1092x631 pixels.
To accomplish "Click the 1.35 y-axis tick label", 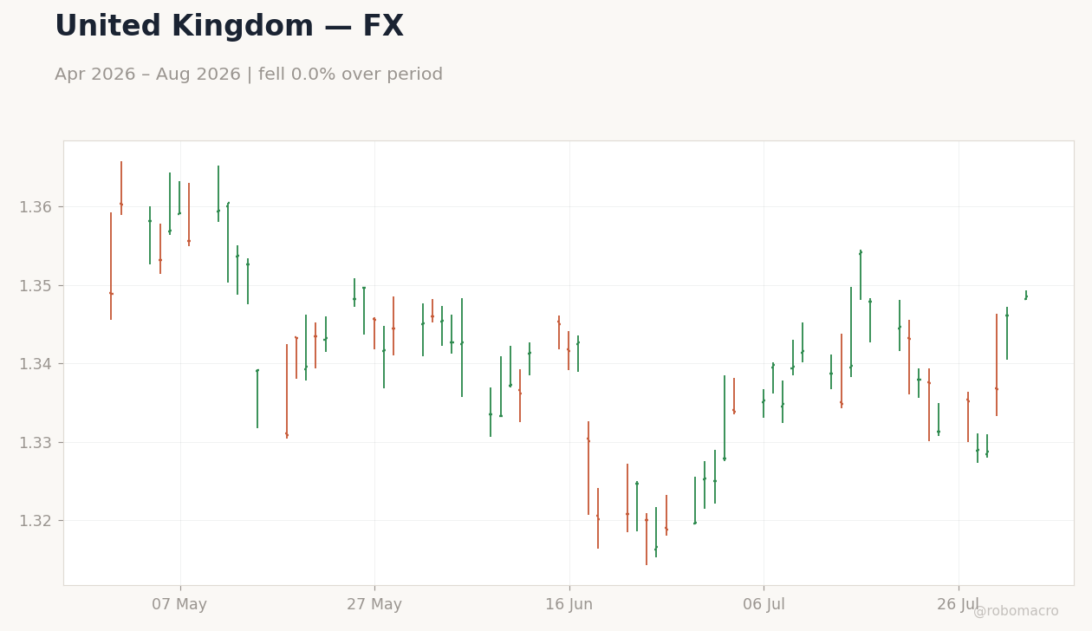I will (36, 285).
